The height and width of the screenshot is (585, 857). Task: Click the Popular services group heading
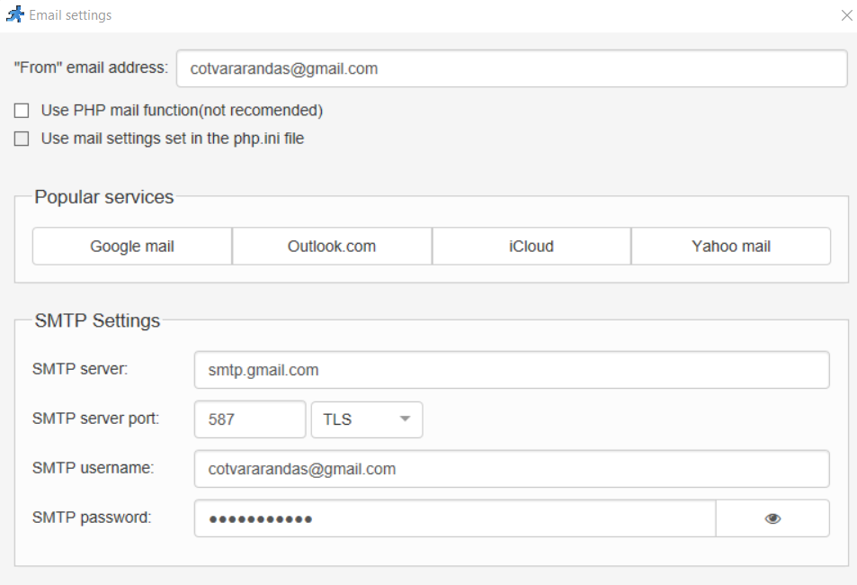click(103, 196)
